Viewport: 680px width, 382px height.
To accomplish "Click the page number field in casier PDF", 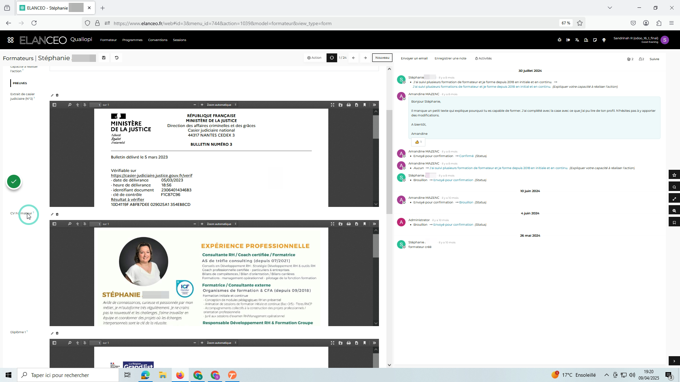I will pos(95,105).
